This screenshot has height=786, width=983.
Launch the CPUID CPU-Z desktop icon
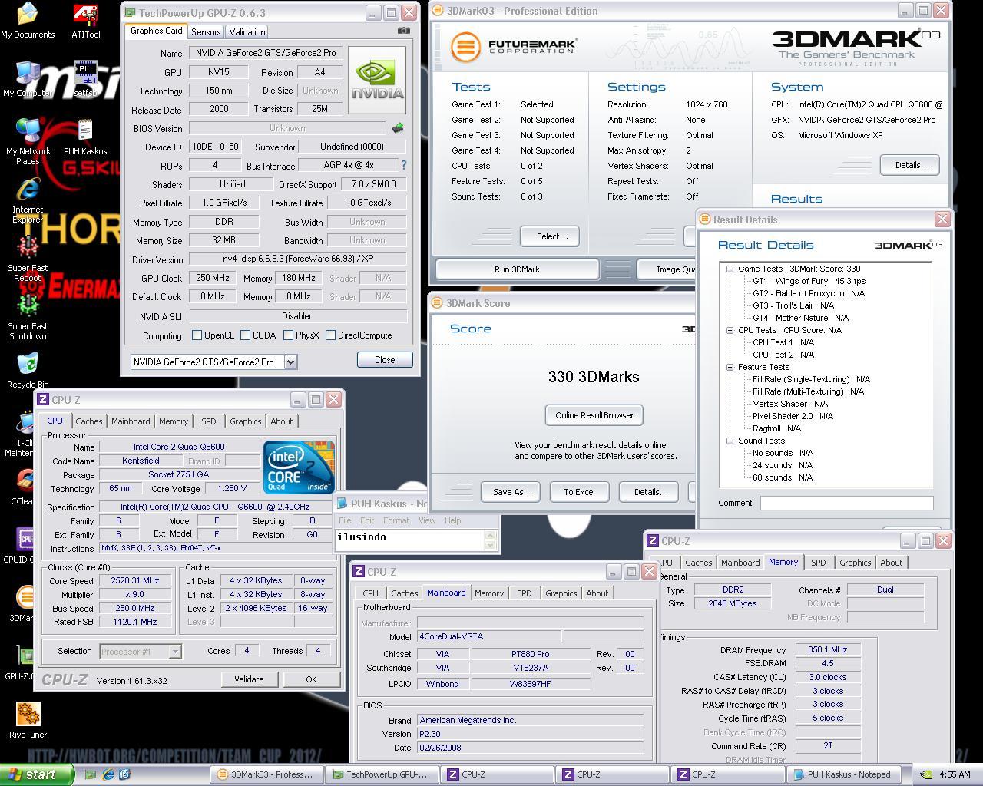tap(20, 546)
